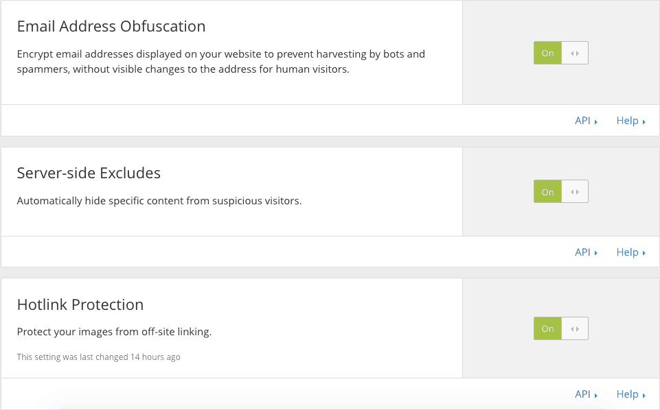This screenshot has height=410, width=660.
Task: Click the arrow handle on Email Obfuscation toggle
Action: tap(575, 53)
